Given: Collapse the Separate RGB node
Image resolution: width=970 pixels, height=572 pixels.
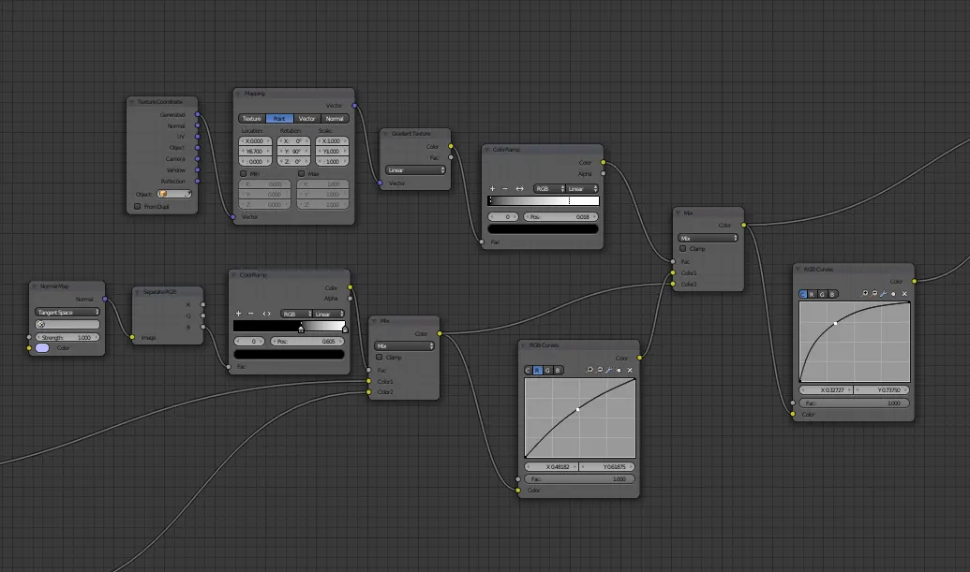Looking at the screenshot, I should [138, 292].
